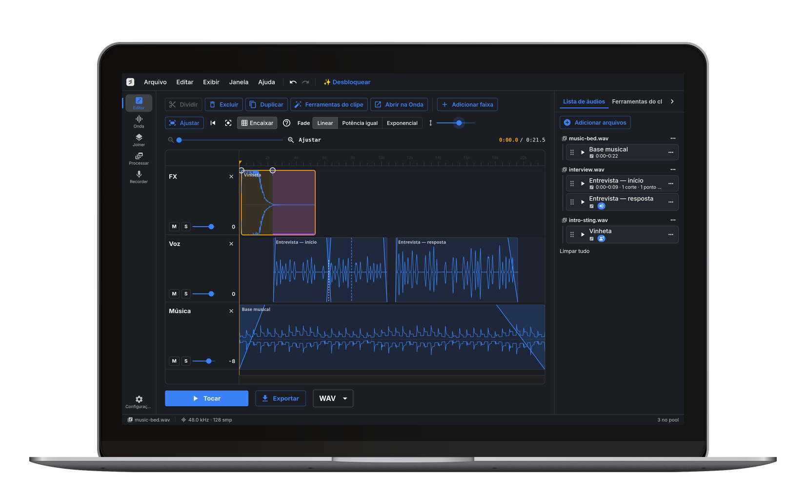Solo the Voz track
Viewport: 806px width, 498px height.
(x=186, y=294)
